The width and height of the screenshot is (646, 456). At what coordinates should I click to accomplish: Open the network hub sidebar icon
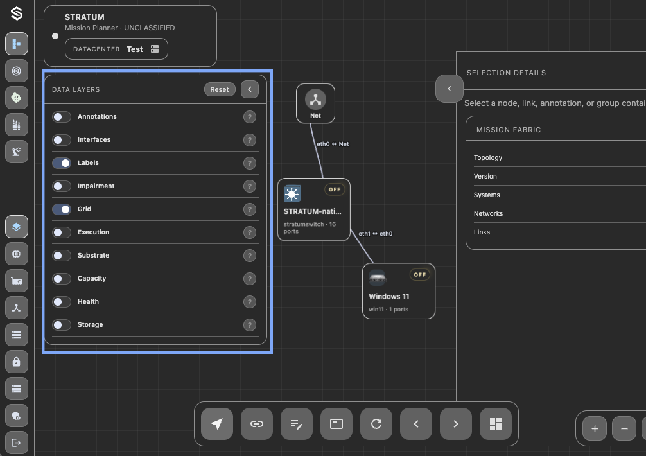(17, 308)
